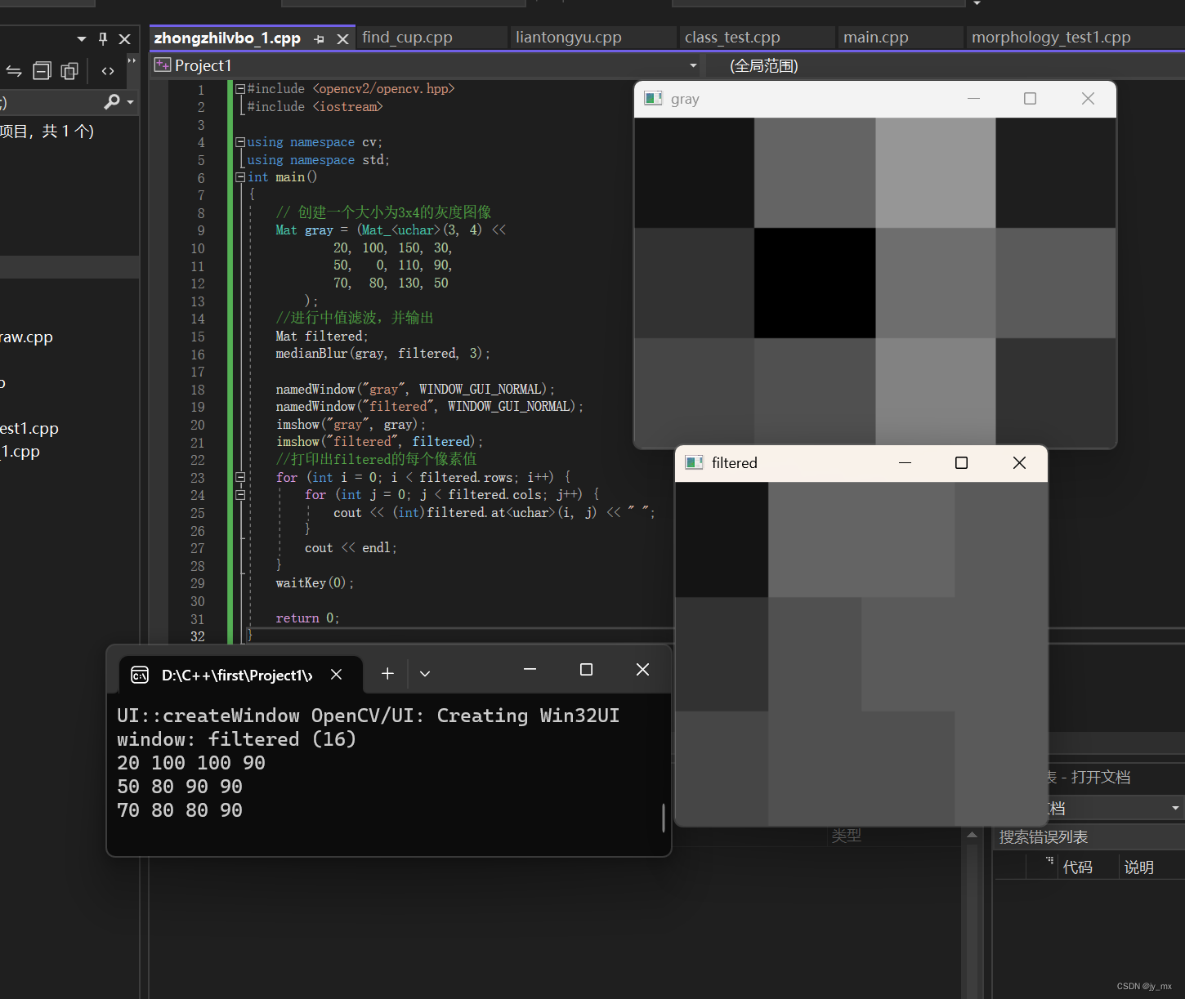Click the View Code icon in Solution Explorer
This screenshot has height=999, width=1185.
pos(107,71)
